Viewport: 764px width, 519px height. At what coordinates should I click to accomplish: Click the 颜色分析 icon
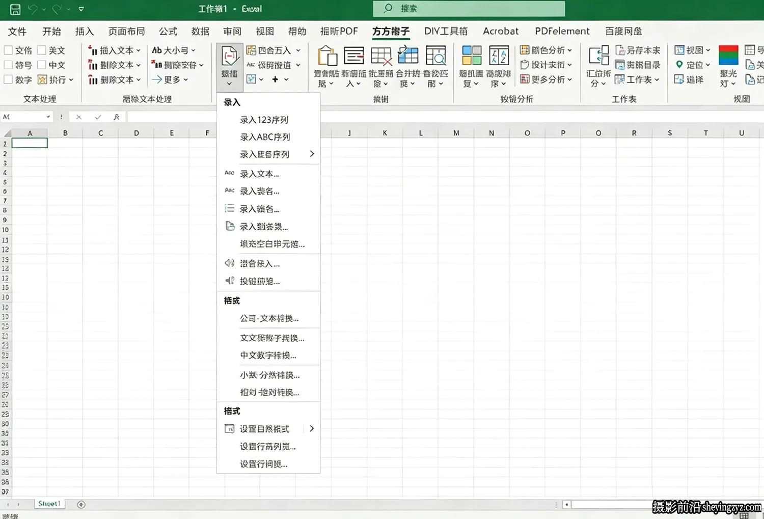(x=525, y=50)
